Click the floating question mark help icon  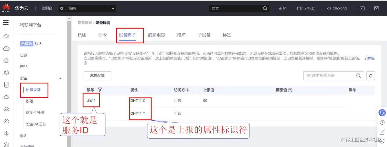tap(382, 122)
